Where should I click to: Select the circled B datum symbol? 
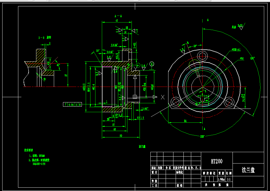[x=152, y=64]
